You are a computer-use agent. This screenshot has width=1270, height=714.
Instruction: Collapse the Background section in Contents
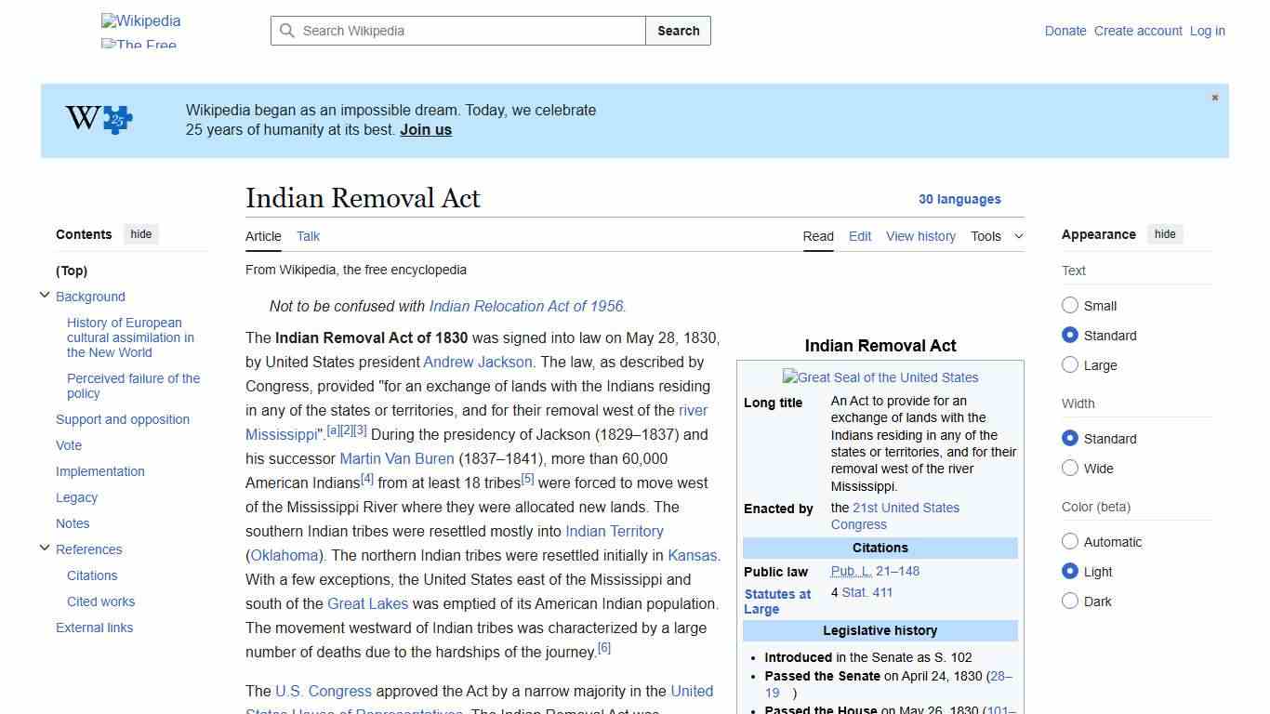coord(45,295)
